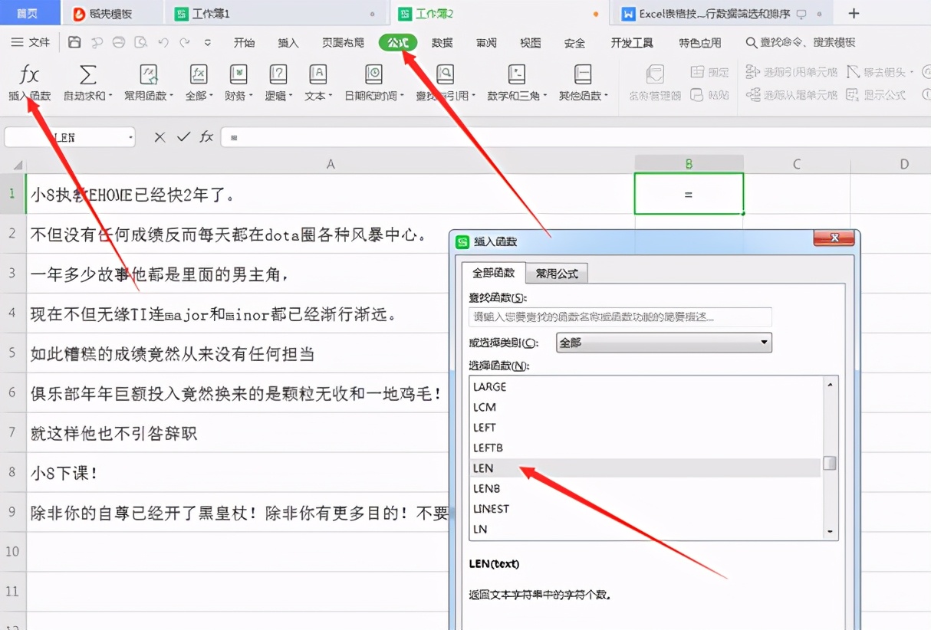Switch to the View (视图) ribbon tab
Screen dimensions: 931x630
pos(531,43)
